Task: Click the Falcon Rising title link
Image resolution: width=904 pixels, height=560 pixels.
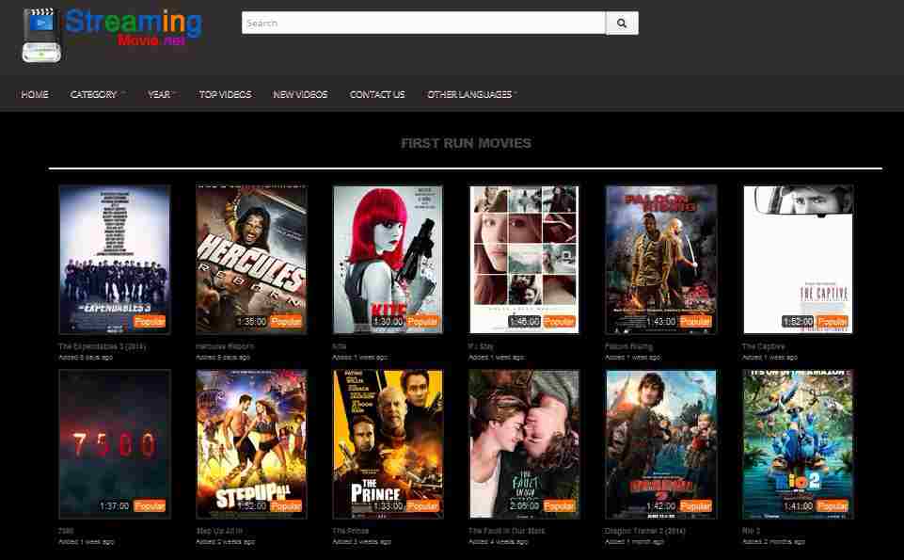Action: coord(628,346)
